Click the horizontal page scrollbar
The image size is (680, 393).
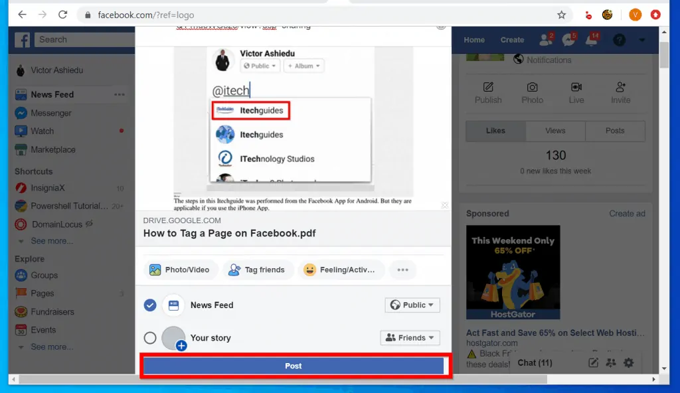point(283,379)
